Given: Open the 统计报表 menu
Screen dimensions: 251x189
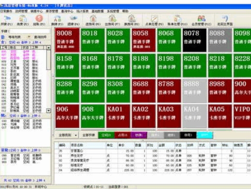Looking at the screenshot, I should [x=82, y=11].
